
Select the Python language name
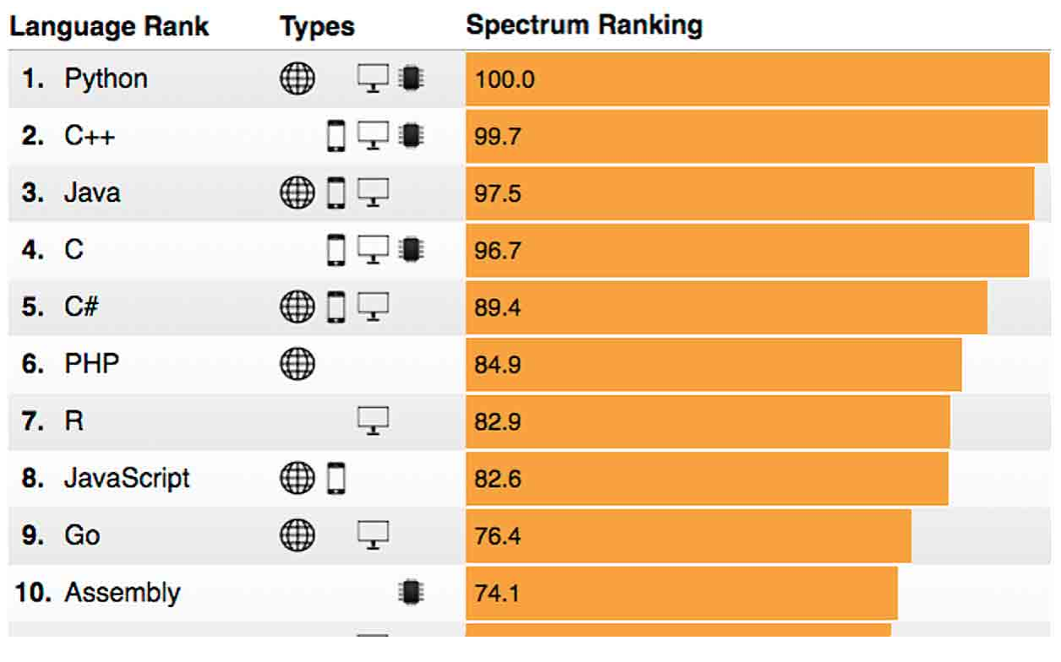click(106, 79)
